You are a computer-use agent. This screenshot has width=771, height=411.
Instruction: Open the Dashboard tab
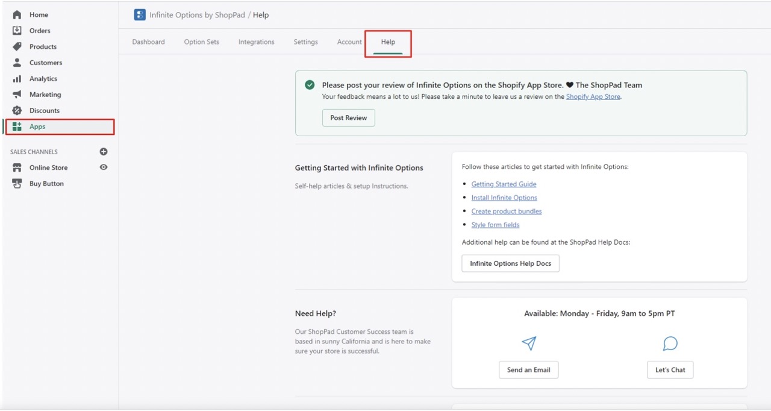click(x=148, y=42)
